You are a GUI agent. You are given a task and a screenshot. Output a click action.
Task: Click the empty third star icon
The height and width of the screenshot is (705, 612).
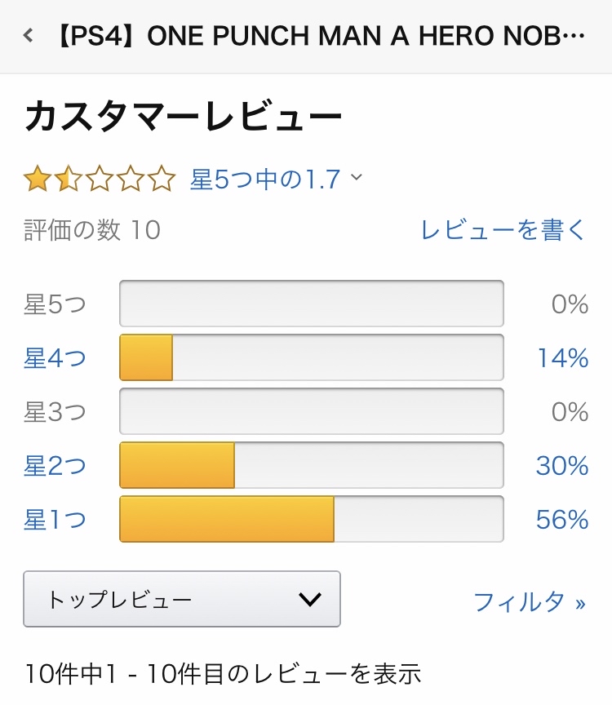(x=100, y=178)
